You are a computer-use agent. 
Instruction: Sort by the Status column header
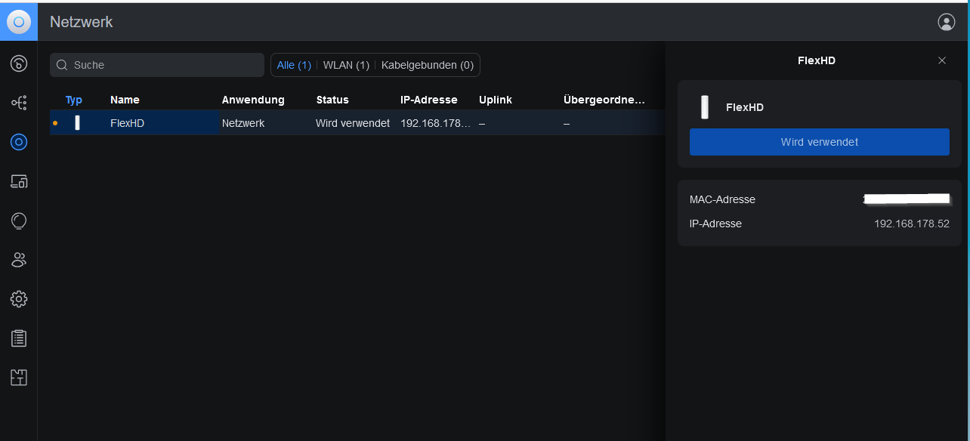(332, 100)
